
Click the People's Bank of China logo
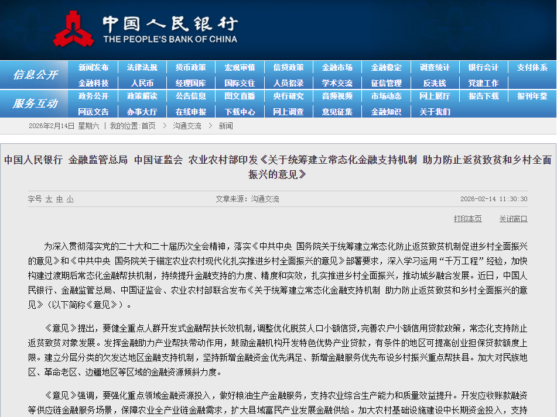[x=145, y=29]
